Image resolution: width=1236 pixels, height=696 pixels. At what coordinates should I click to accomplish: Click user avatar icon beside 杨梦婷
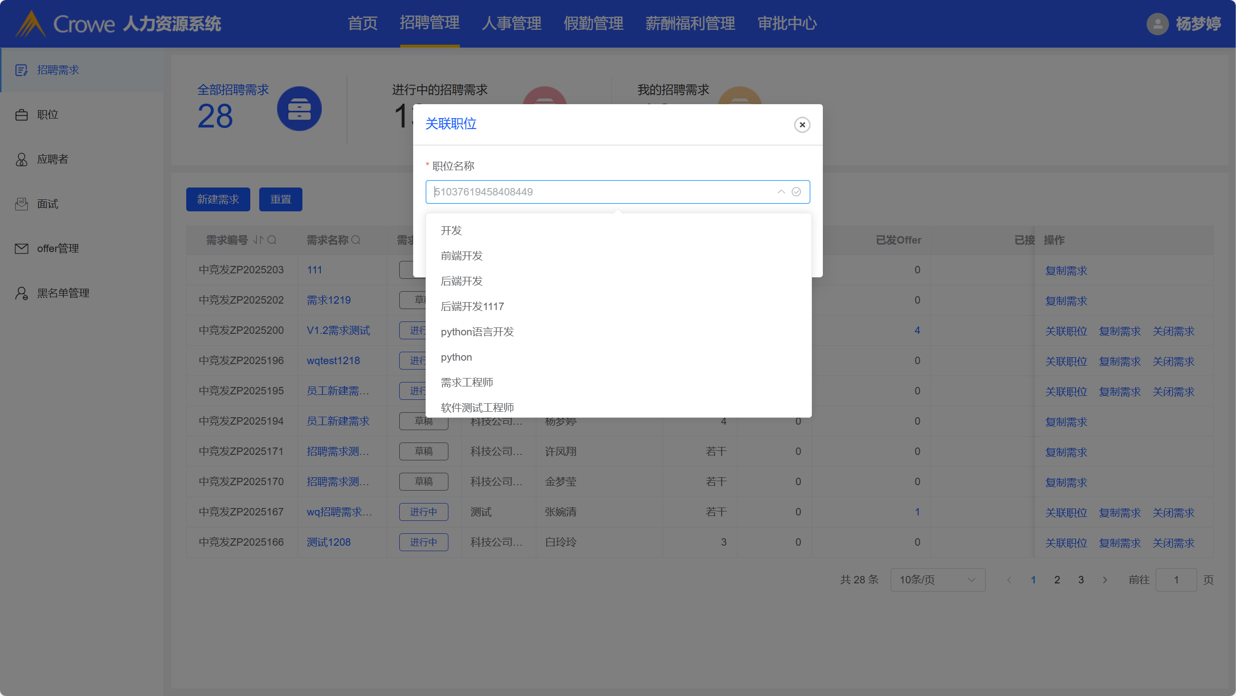pos(1157,23)
